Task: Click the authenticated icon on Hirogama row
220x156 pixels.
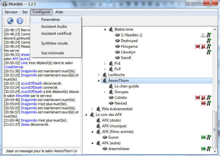Action: click(209, 46)
